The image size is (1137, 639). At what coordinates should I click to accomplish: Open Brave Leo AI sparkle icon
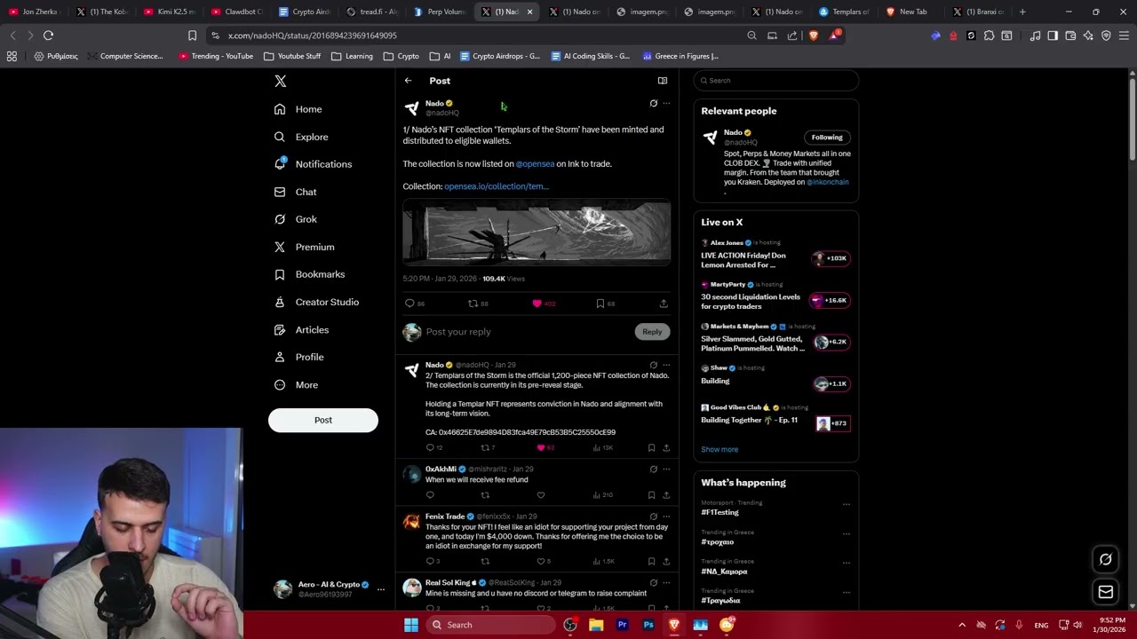(1088, 35)
